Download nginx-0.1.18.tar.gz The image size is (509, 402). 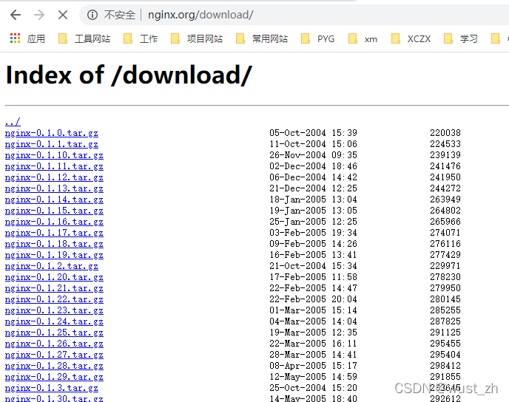point(54,244)
